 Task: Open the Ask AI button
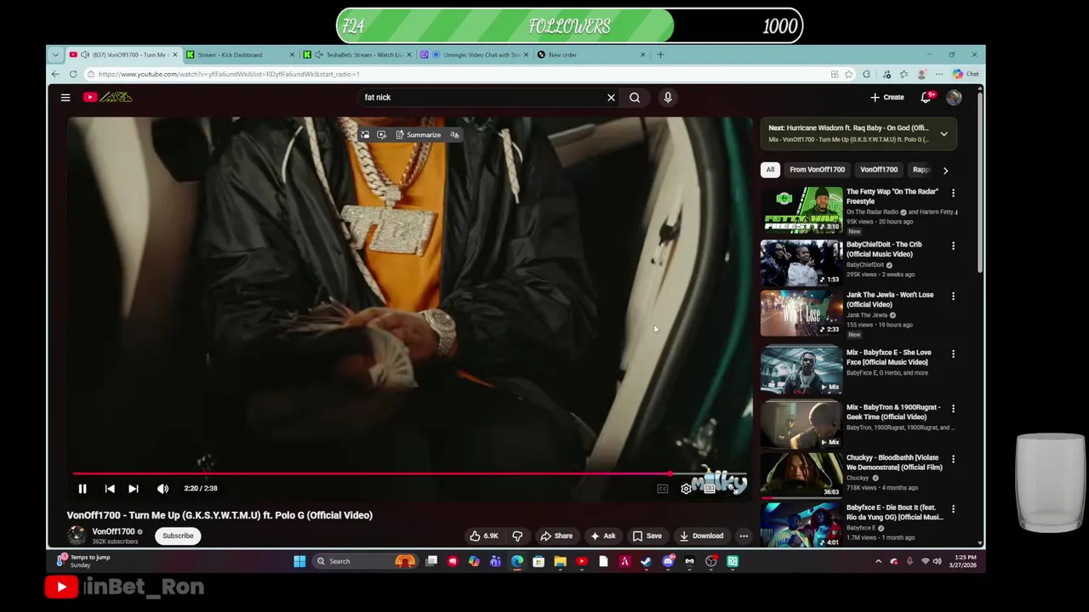pyautogui.click(x=602, y=535)
